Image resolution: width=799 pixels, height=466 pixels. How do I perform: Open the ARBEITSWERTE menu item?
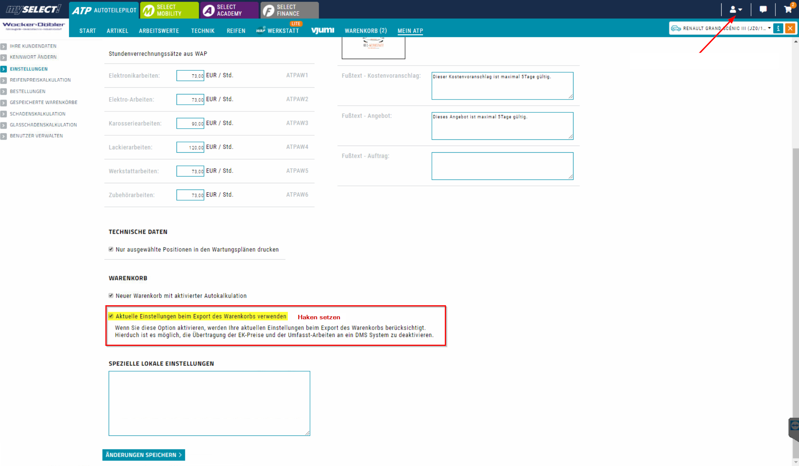(x=159, y=31)
